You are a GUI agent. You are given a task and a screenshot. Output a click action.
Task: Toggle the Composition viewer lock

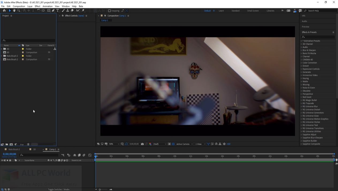coord(105,16)
